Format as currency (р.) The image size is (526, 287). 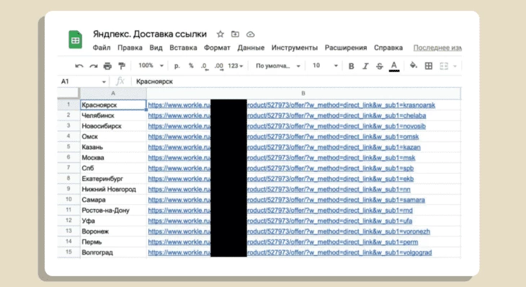click(177, 66)
